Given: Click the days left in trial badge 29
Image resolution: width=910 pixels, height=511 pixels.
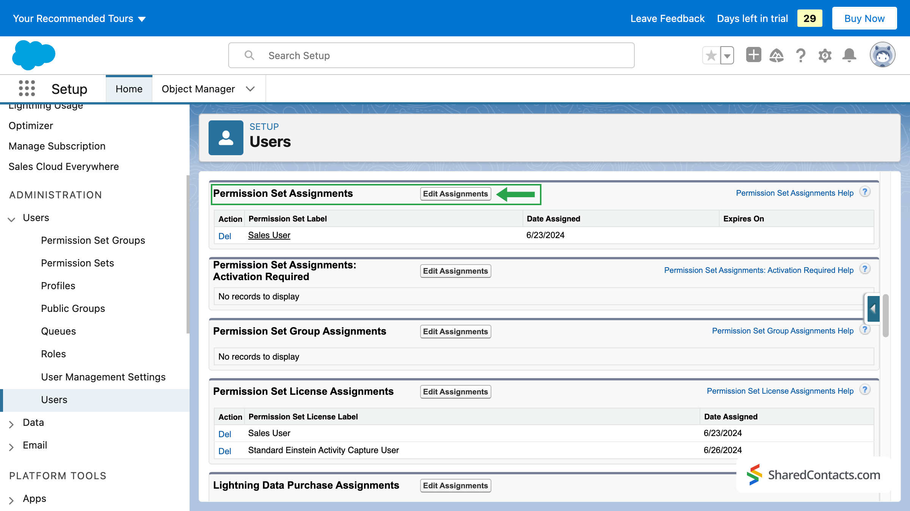Looking at the screenshot, I should [810, 18].
